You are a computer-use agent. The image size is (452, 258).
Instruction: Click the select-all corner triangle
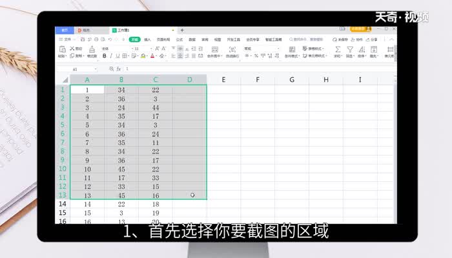[65, 80]
